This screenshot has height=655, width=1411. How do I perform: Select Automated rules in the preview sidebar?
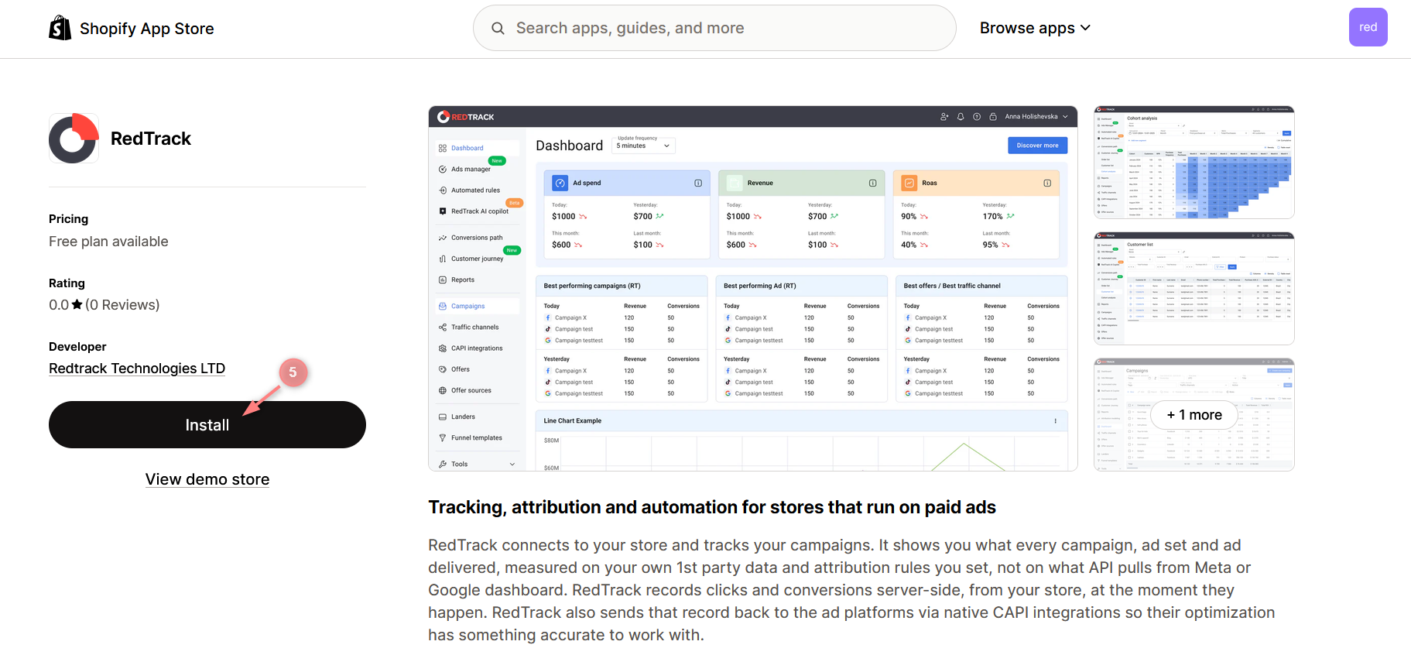(x=475, y=190)
